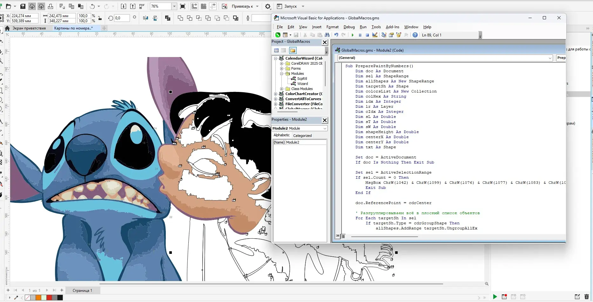Click the Export icon in CorelDRAW toolbar
The image size is (593, 302).
(x=133, y=6)
